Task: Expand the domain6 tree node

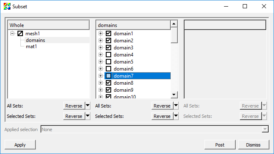Action: coord(100,69)
